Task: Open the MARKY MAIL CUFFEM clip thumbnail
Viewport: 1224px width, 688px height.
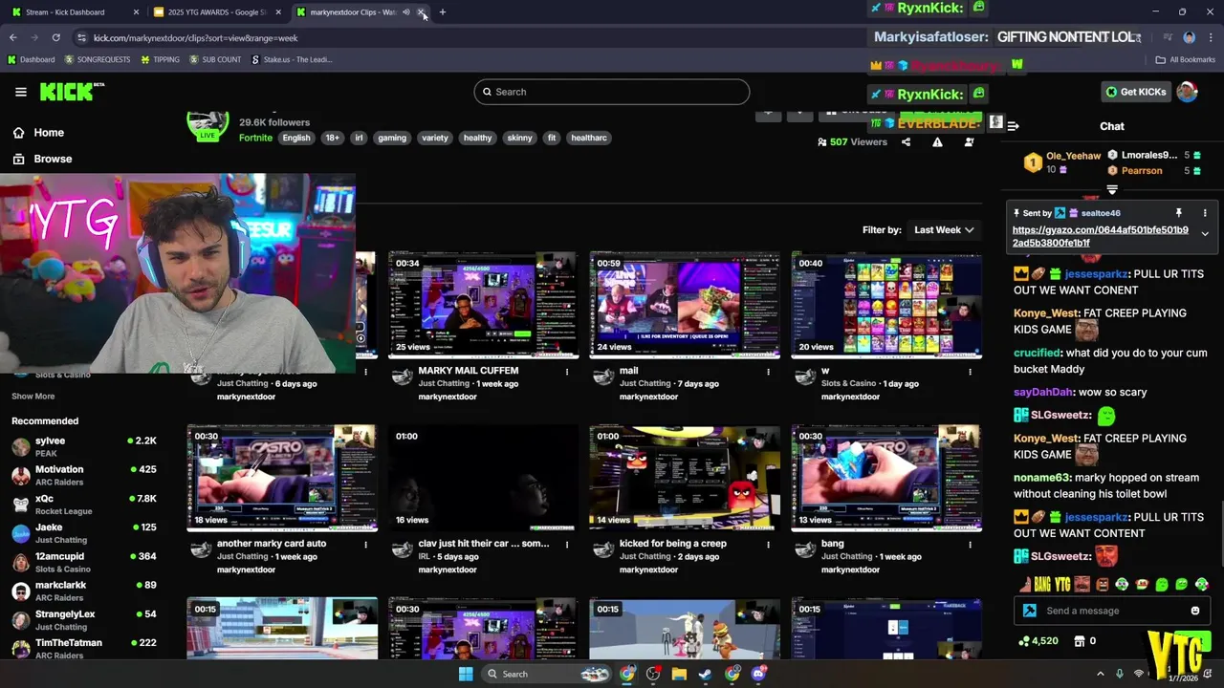Action: coord(483,305)
